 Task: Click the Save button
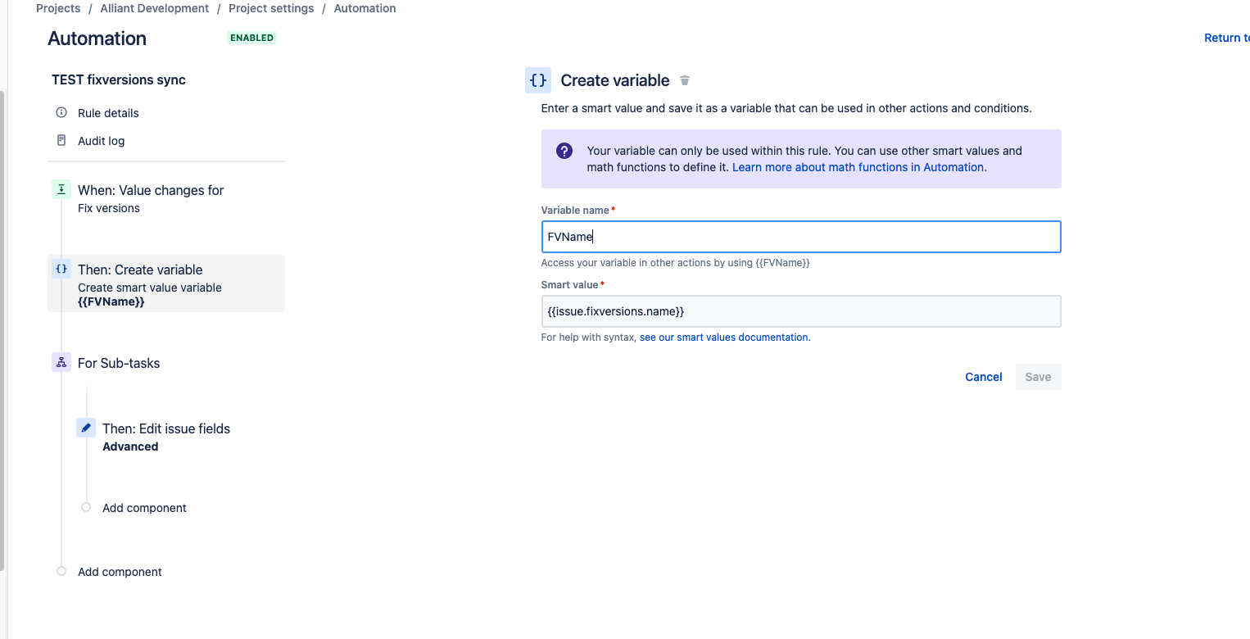point(1038,377)
